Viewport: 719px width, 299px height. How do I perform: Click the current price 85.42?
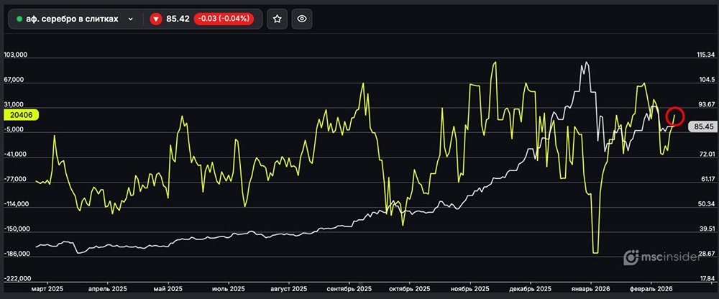coord(178,19)
